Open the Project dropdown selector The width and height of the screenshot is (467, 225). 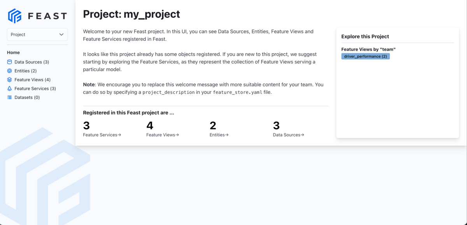click(37, 35)
